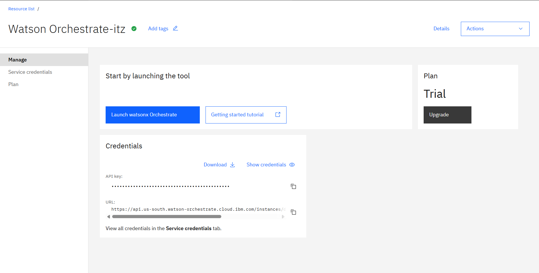Click the Watson Orchestrate-itz title
Image resolution: width=539 pixels, height=273 pixels.
click(67, 29)
